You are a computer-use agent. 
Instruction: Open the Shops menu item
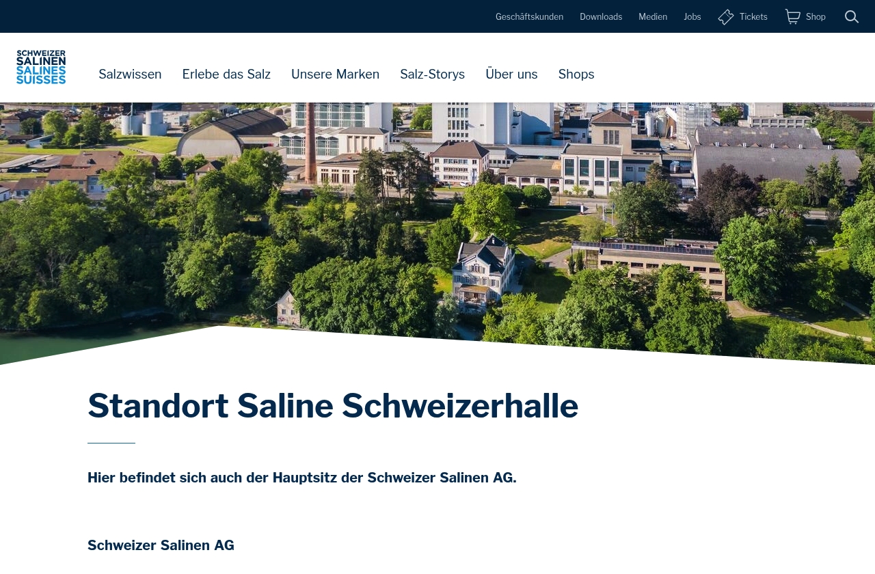pyautogui.click(x=576, y=74)
